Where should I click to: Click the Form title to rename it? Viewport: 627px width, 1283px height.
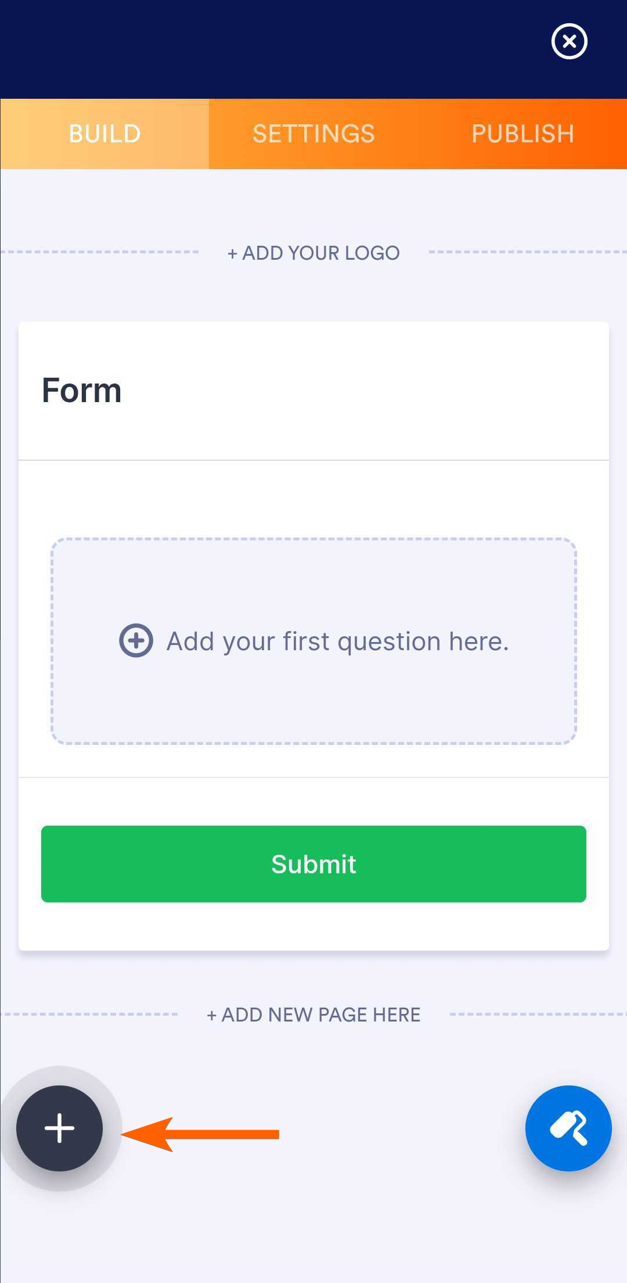point(81,389)
